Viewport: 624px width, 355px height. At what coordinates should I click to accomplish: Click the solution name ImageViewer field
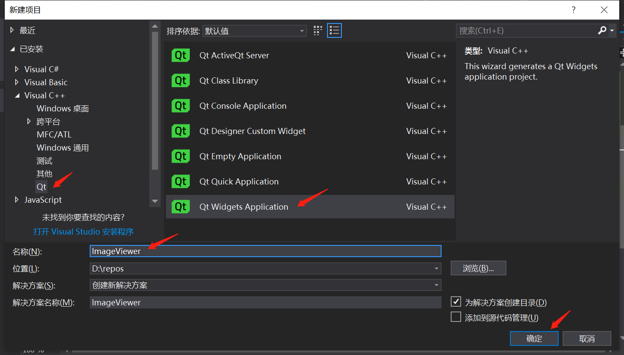tap(265, 302)
